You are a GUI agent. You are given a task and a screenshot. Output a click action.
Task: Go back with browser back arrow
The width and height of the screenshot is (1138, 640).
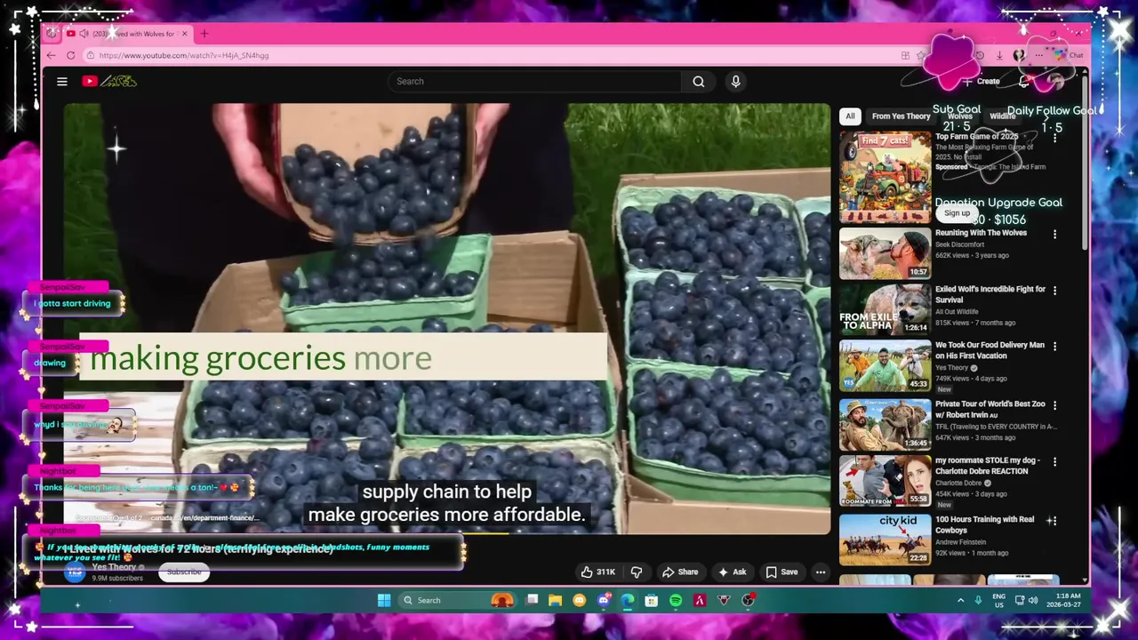(x=51, y=55)
